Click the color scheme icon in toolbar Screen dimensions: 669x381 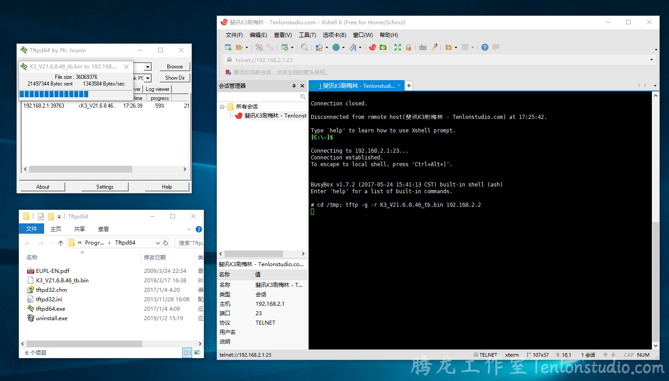pos(319,47)
